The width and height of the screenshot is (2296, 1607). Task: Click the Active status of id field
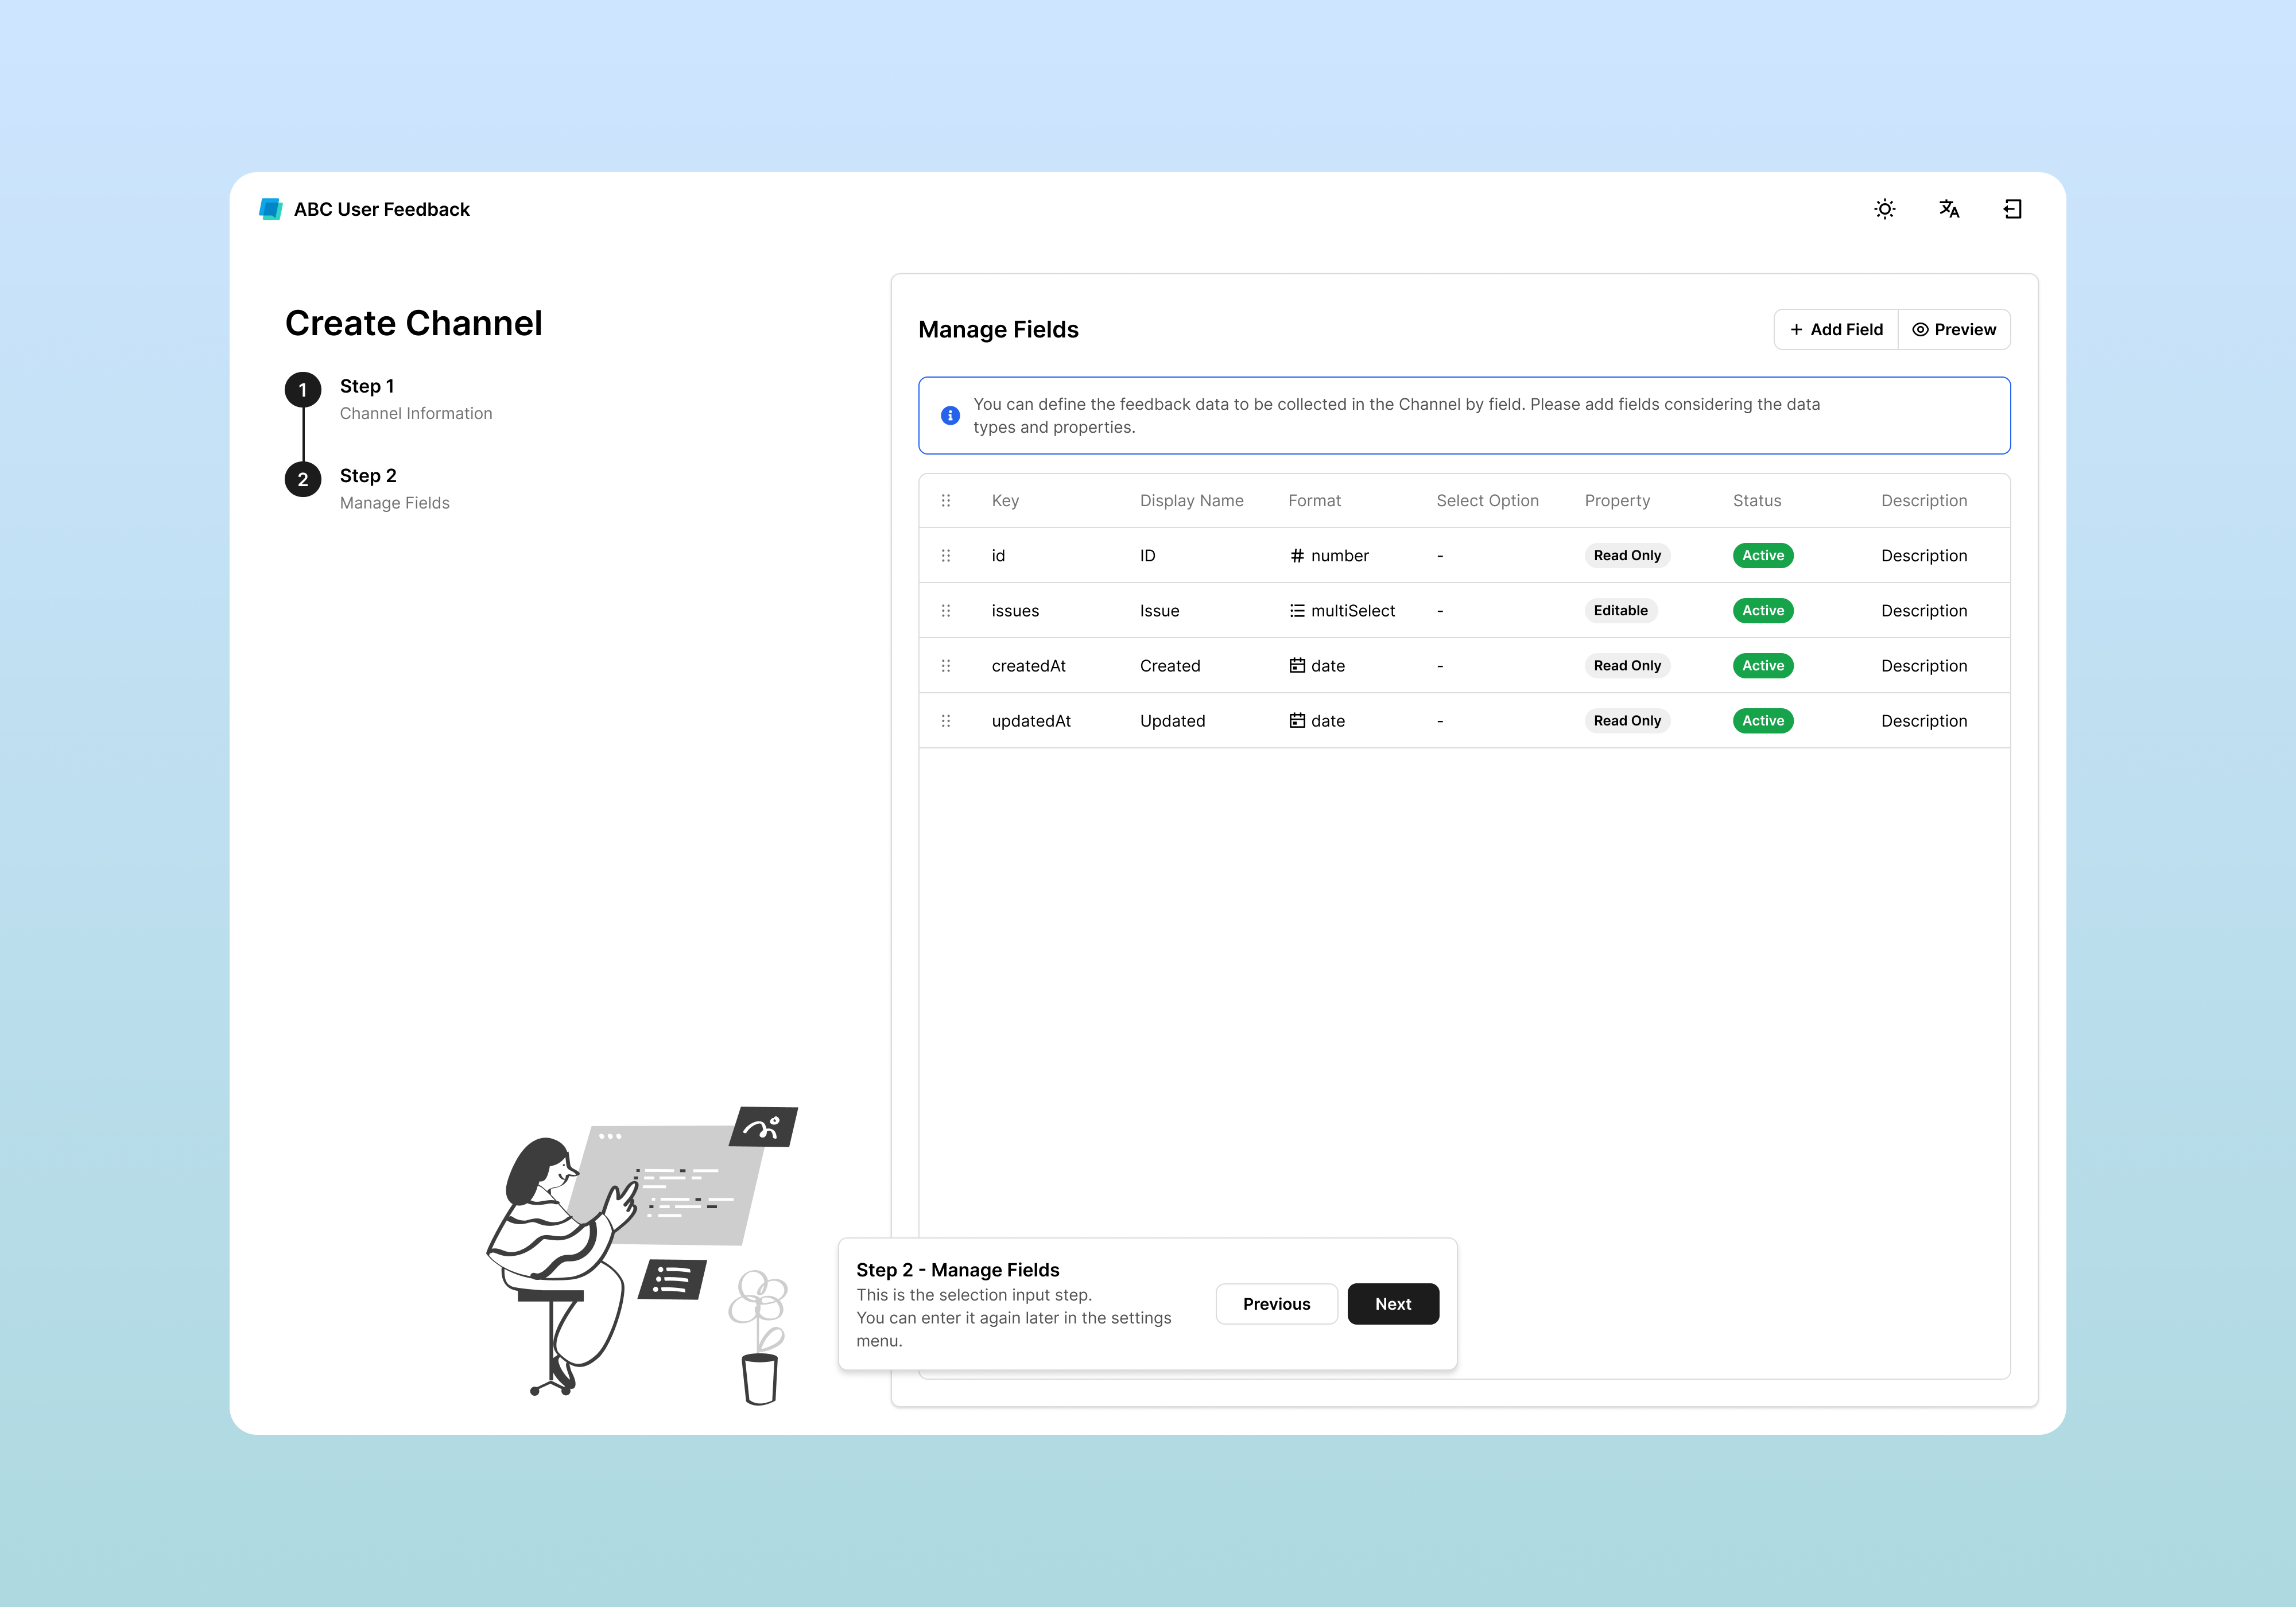(x=1762, y=555)
